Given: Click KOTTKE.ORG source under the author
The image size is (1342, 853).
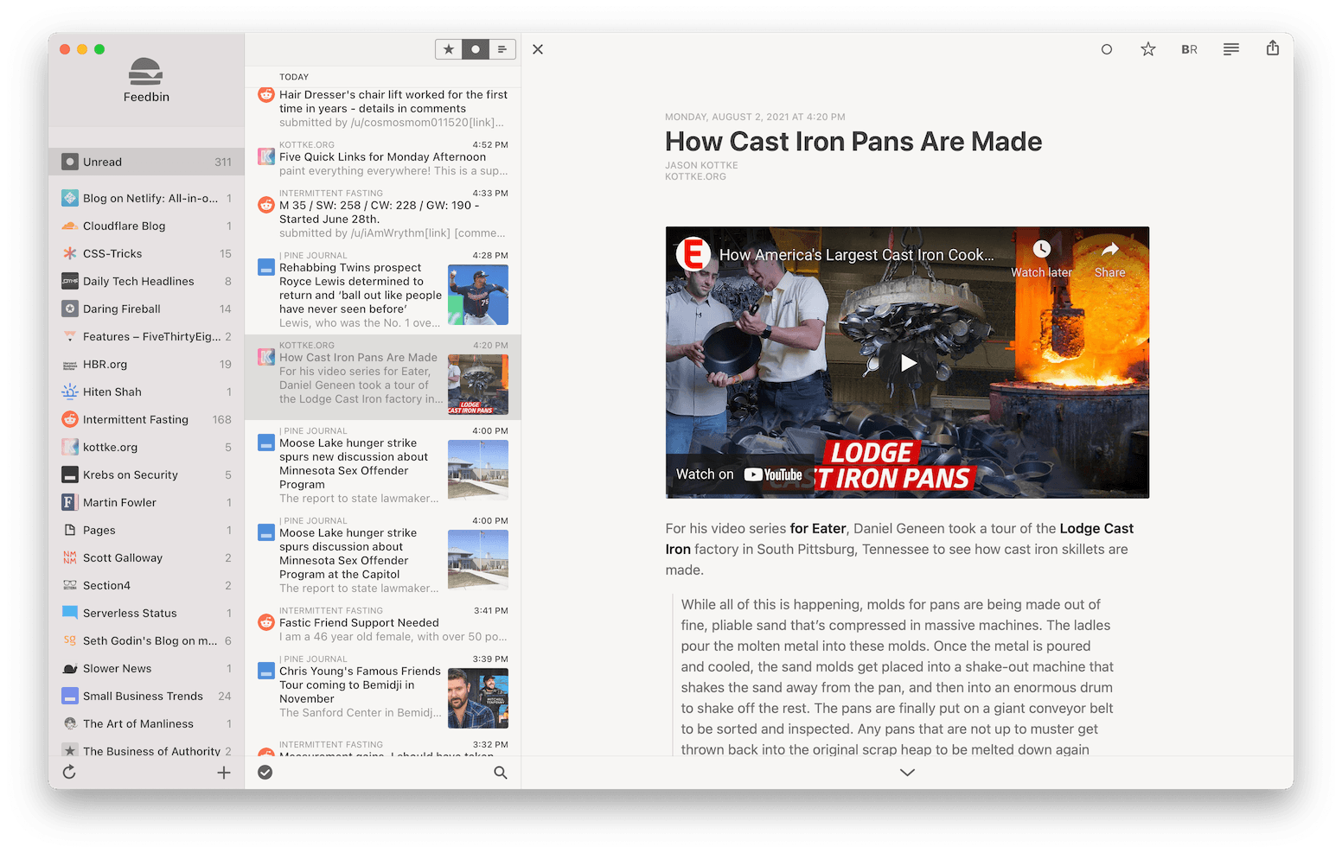Looking at the screenshot, I should pos(695,176).
